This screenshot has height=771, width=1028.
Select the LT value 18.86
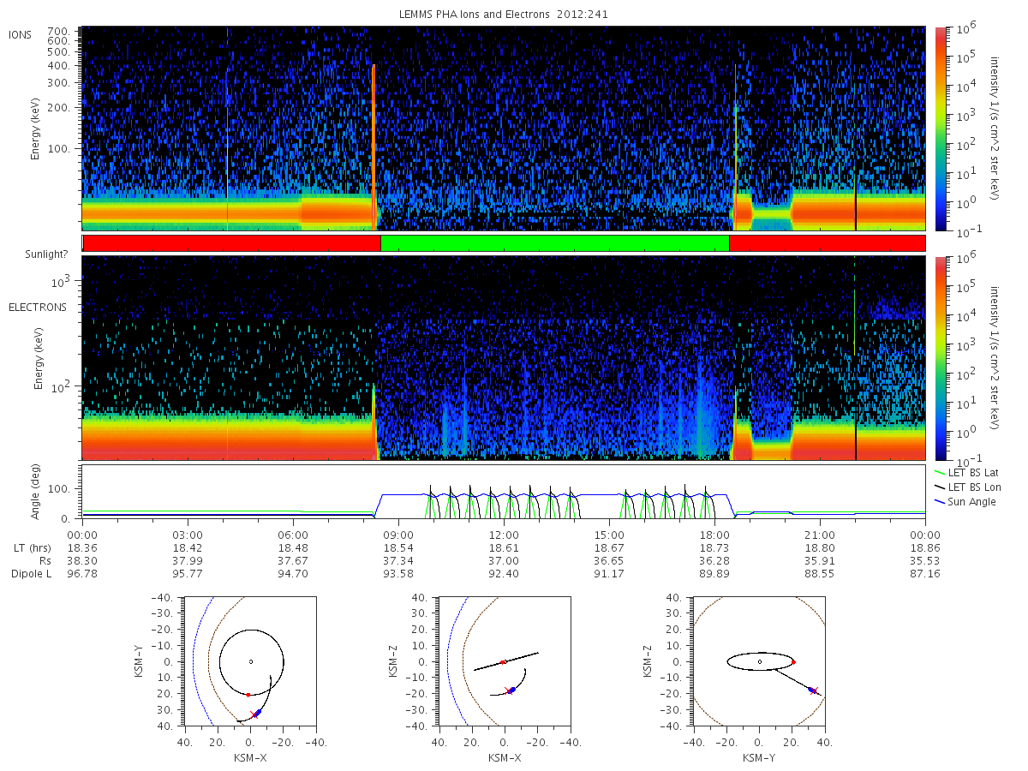[925, 547]
